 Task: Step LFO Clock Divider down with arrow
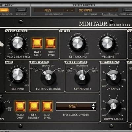pos(93,108)
